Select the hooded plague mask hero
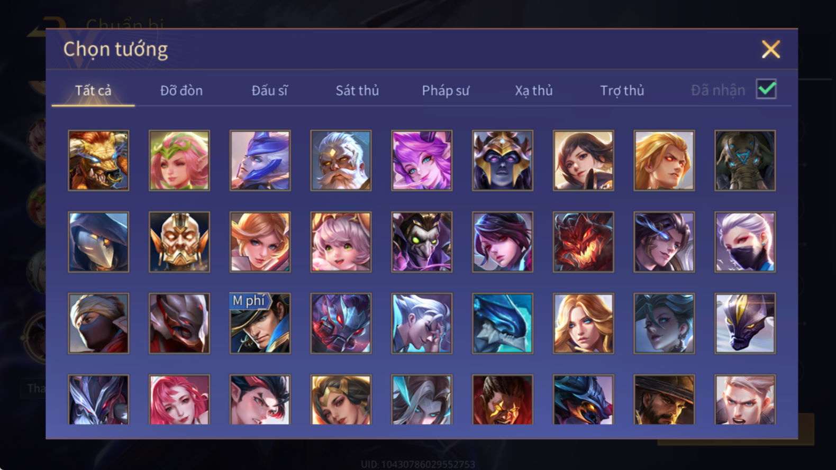836x470 pixels. click(x=98, y=242)
